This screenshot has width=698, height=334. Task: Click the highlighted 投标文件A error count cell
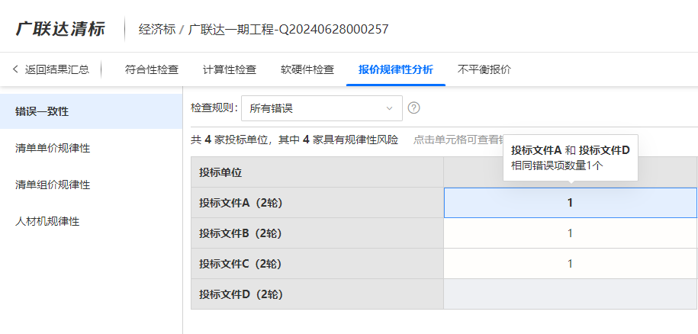pyautogui.click(x=570, y=203)
